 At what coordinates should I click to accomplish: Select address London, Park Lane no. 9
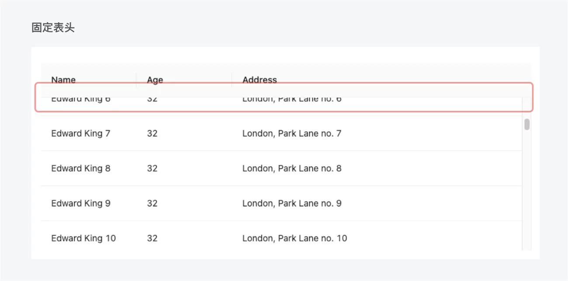(291, 203)
